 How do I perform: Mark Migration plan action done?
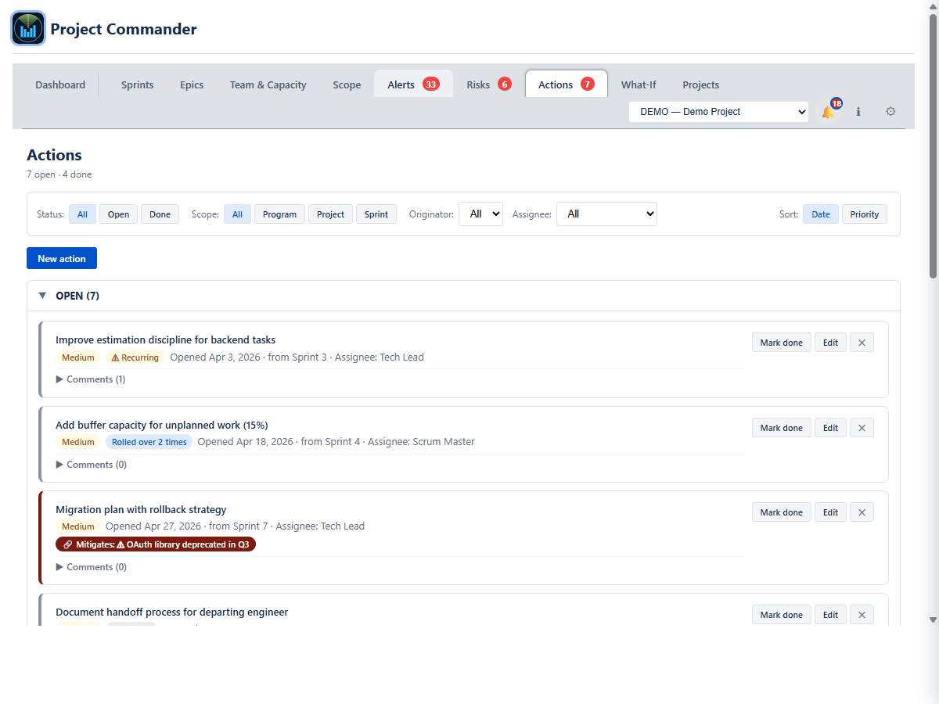tap(782, 512)
